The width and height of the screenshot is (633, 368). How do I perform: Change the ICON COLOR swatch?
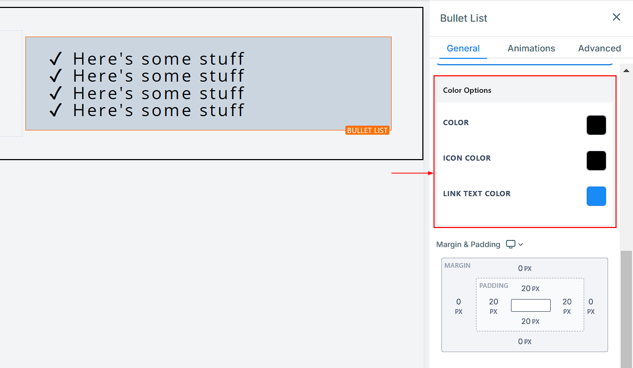[596, 161]
